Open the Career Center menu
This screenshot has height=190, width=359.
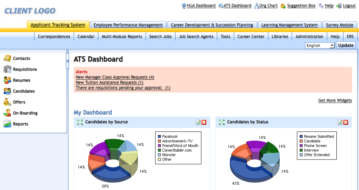click(251, 36)
